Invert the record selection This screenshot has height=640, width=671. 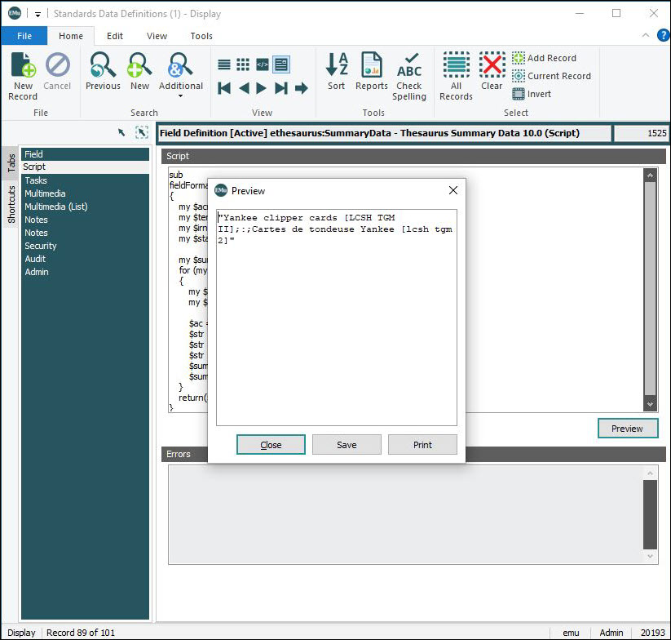[x=531, y=94]
